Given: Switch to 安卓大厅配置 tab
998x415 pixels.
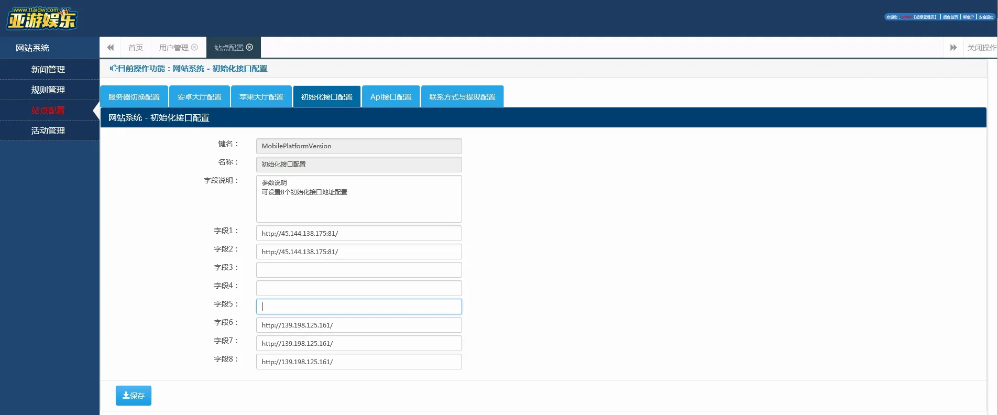Looking at the screenshot, I should point(200,96).
